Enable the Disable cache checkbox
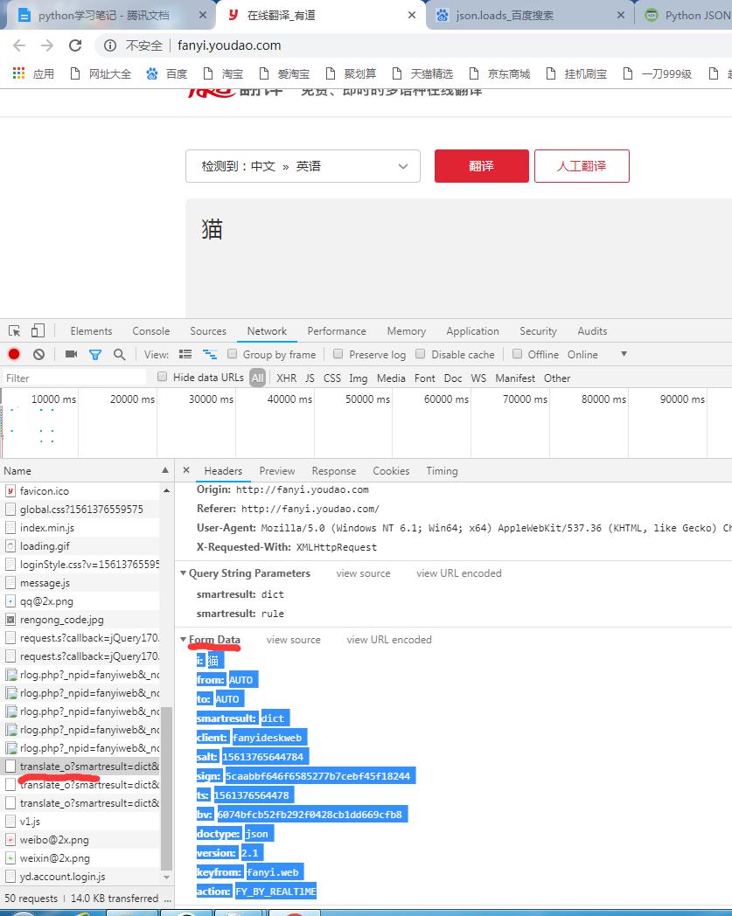This screenshot has width=732, height=916. click(x=421, y=354)
